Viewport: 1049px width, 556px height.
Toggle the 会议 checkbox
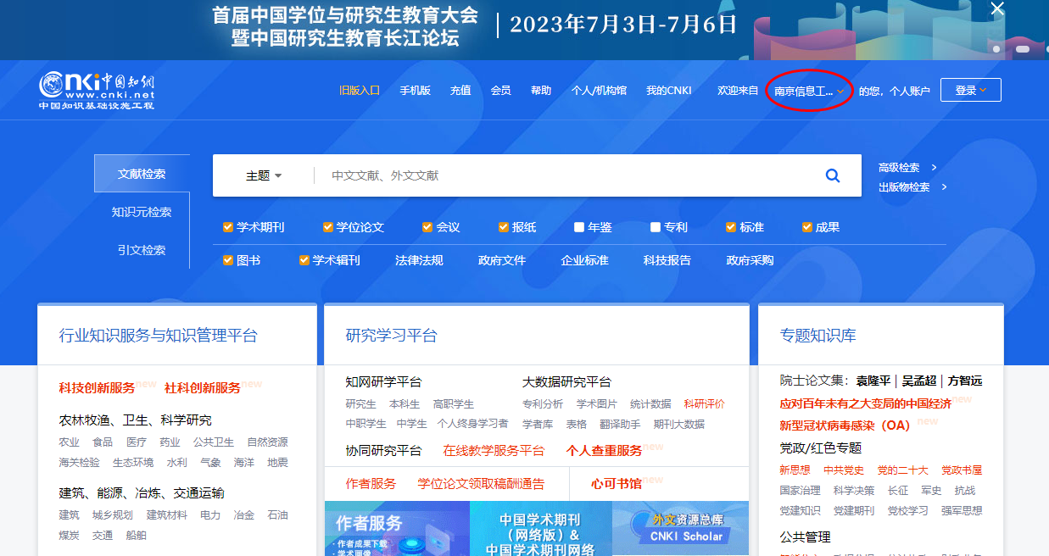coord(427,227)
